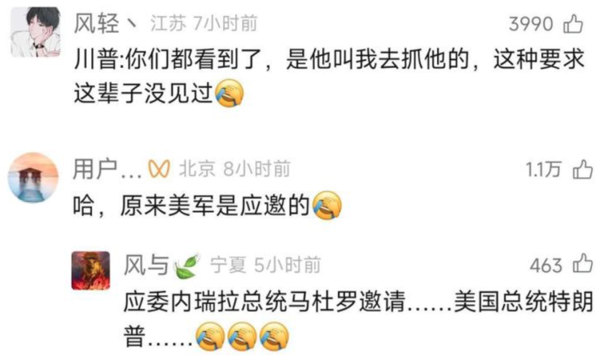Open username 用户…
The width and height of the screenshot is (604, 360).
click(108, 169)
